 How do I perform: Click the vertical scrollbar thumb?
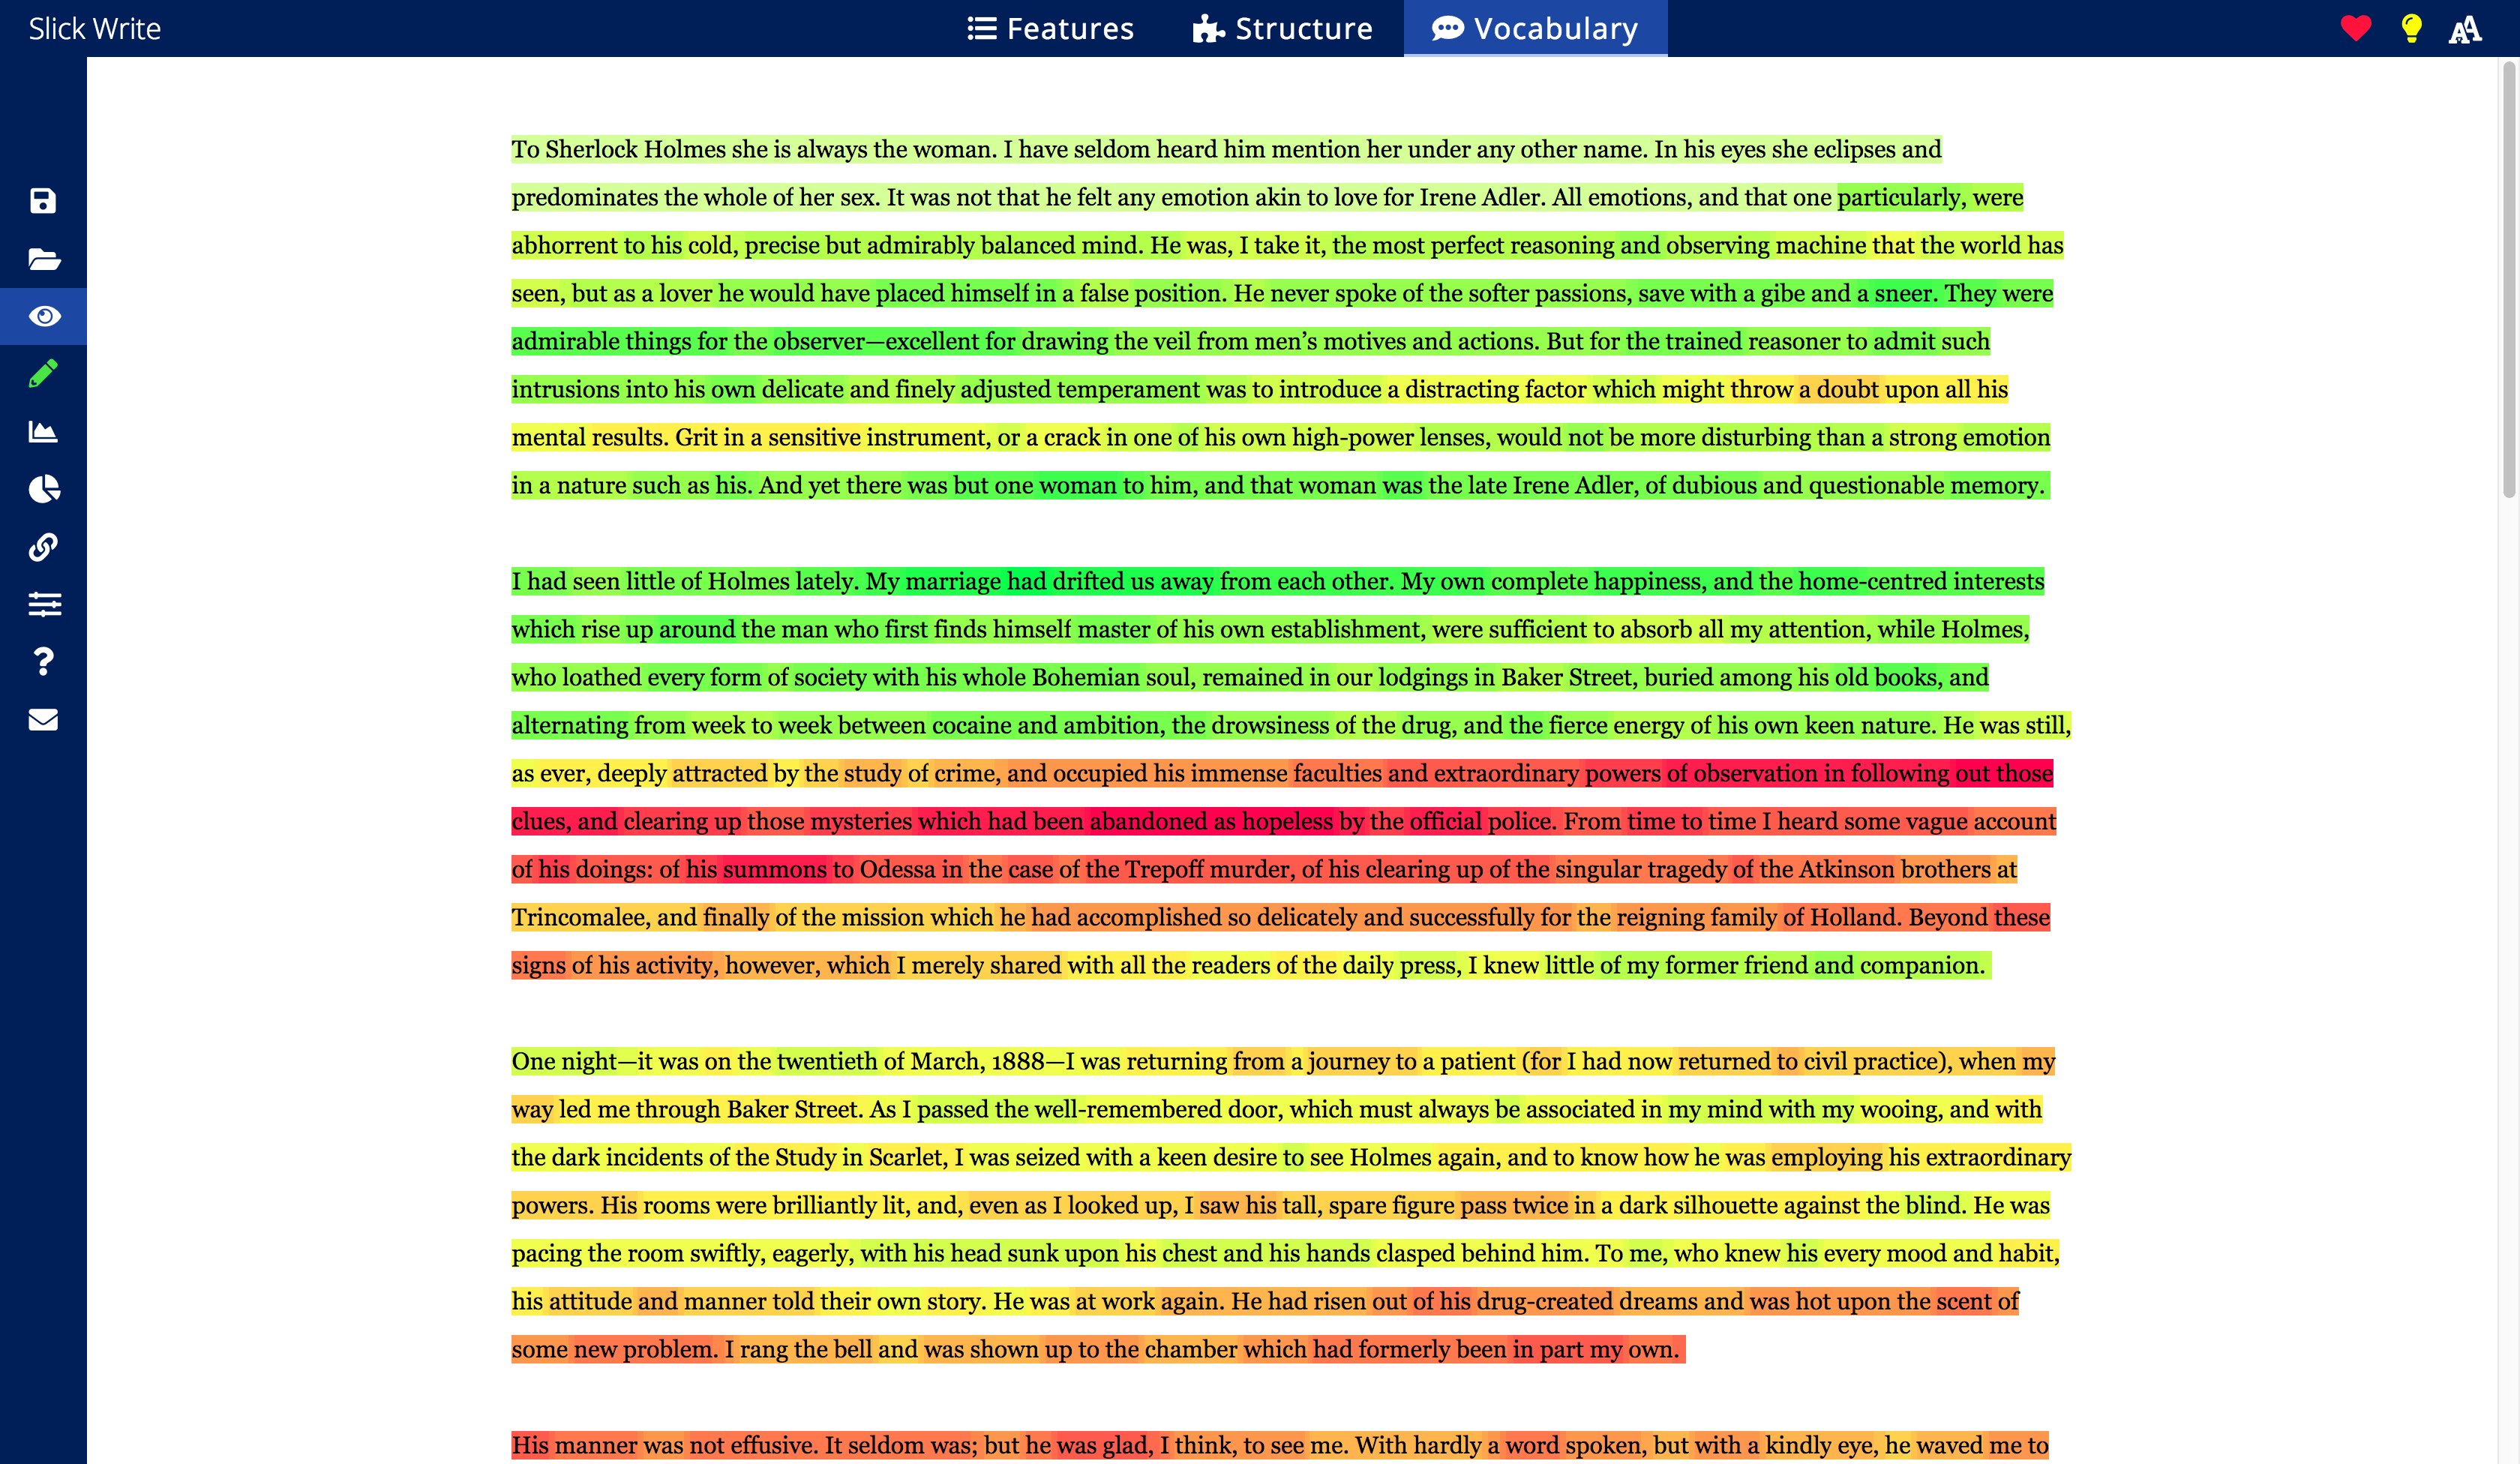(x=2508, y=280)
